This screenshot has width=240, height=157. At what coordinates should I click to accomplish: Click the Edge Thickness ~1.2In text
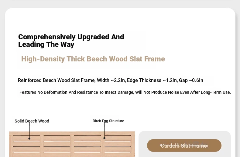coord(152,80)
